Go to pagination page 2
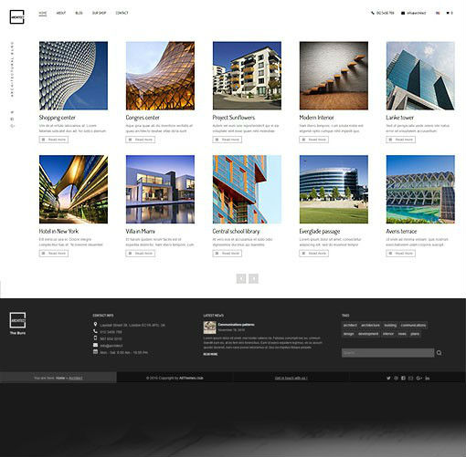The image size is (466, 457). point(253,278)
